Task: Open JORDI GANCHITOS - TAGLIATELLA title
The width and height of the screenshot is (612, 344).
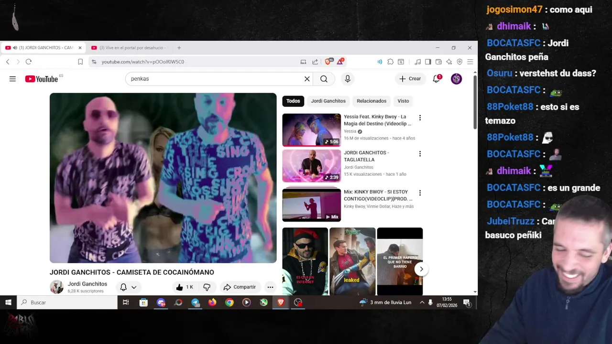Action: (366, 156)
